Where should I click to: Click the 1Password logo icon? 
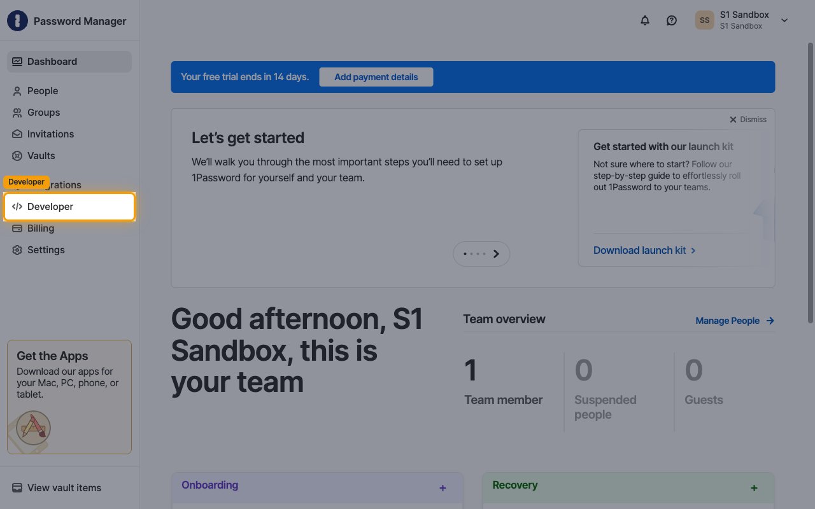point(17,21)
